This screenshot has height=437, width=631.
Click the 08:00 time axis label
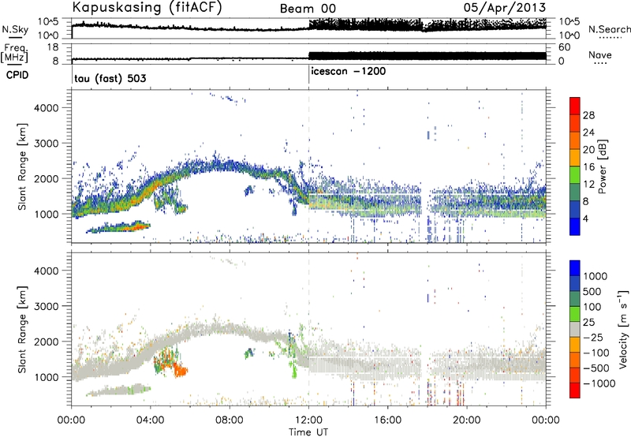[230, 420]
